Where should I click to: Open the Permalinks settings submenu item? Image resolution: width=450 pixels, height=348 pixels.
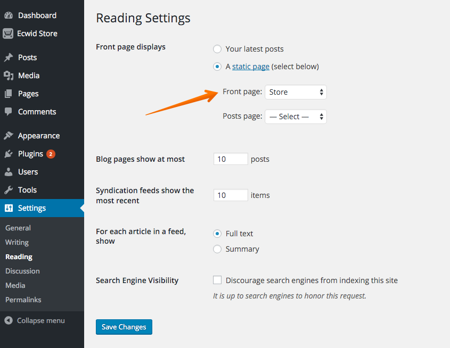23,300
